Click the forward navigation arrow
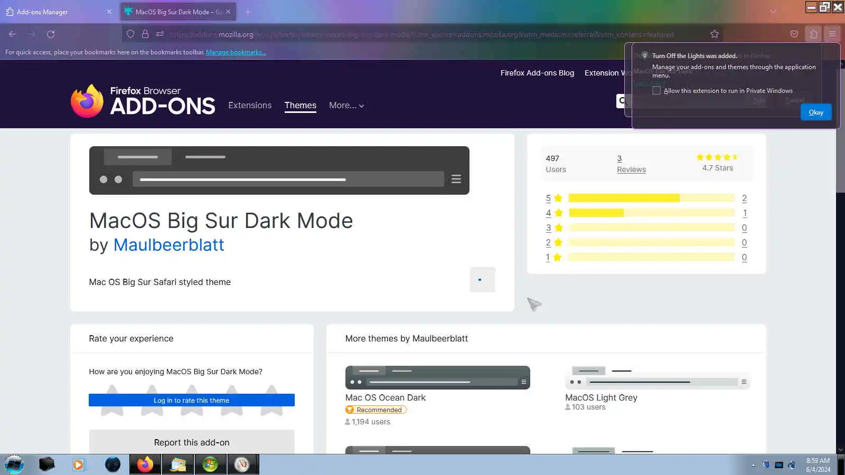845x475 pixels. [x=32, y=34]
